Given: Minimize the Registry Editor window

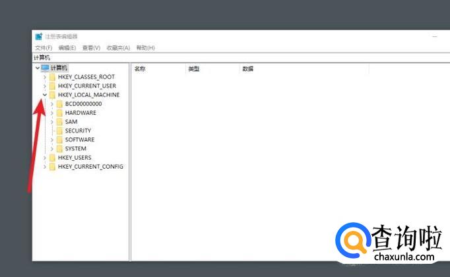Looking at the screenshot, I should coord(435,37).
